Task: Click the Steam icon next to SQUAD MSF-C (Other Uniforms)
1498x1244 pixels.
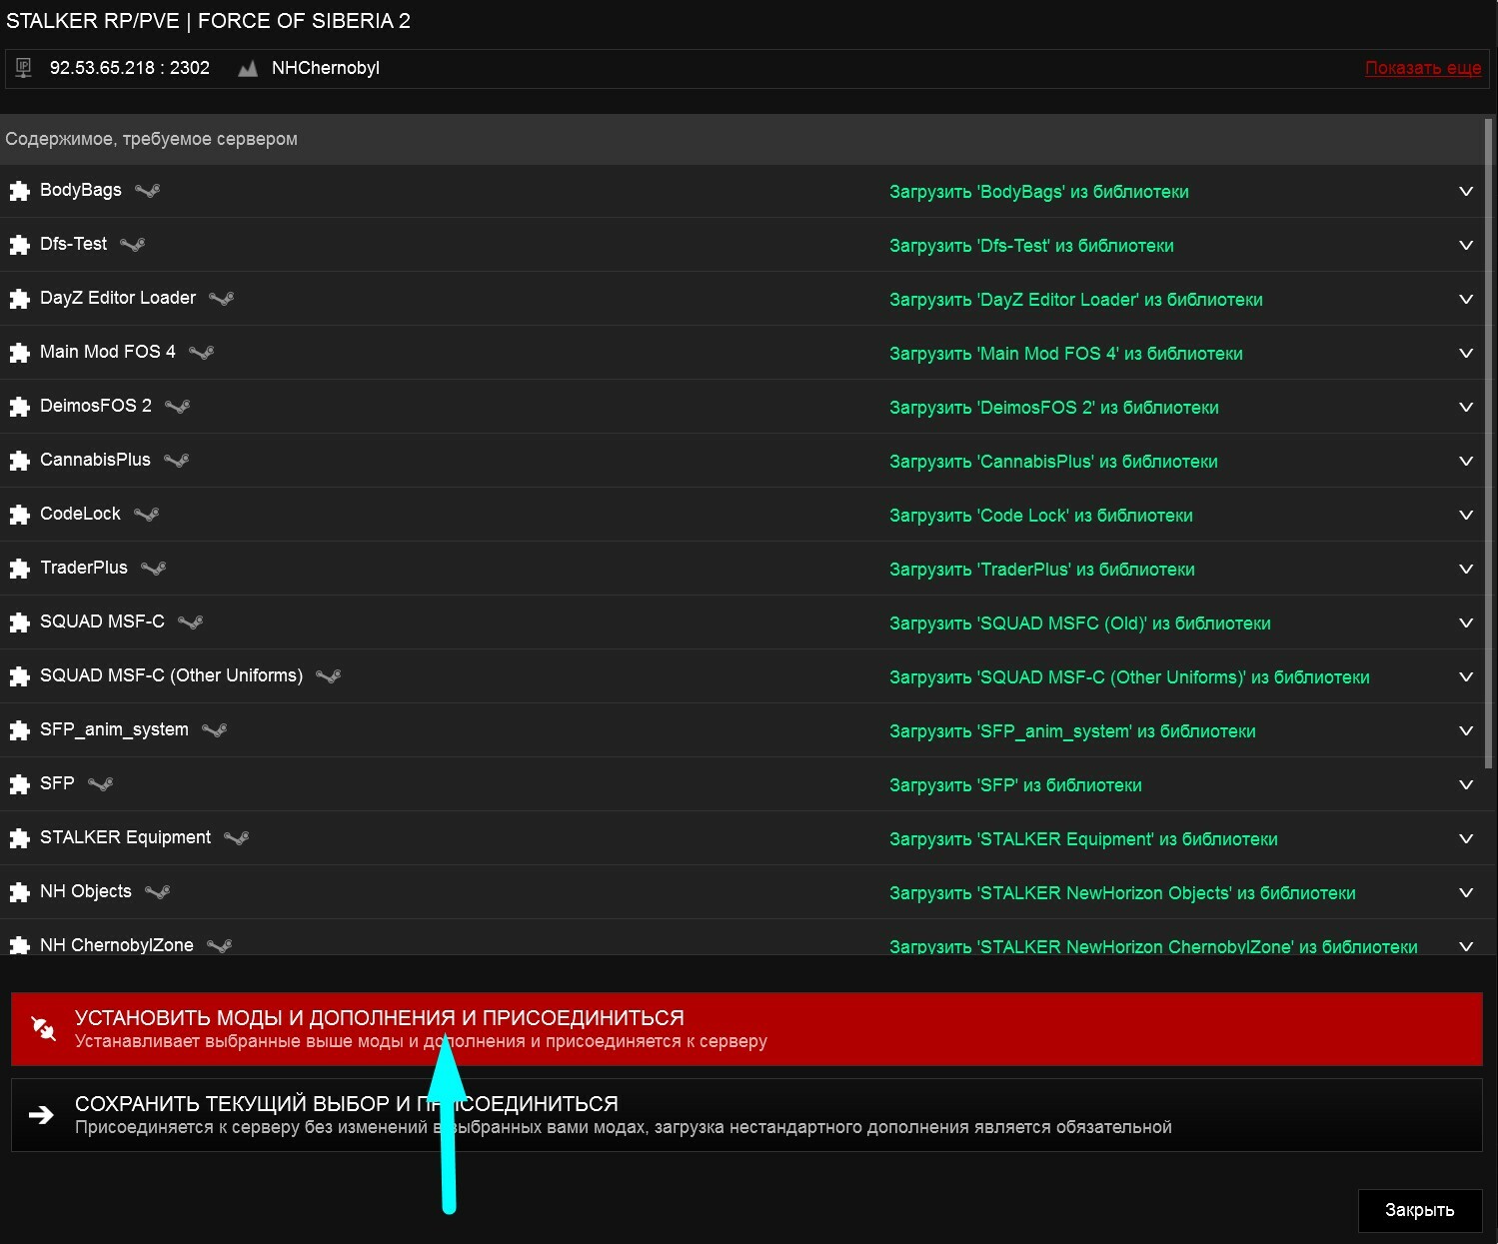Action: tap(329, 676)
